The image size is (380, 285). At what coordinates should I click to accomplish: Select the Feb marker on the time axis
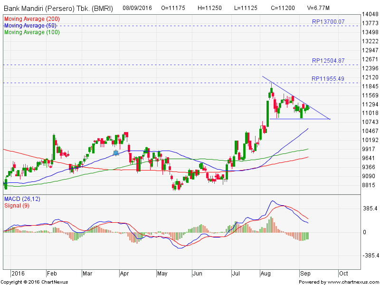click(52, 274)
